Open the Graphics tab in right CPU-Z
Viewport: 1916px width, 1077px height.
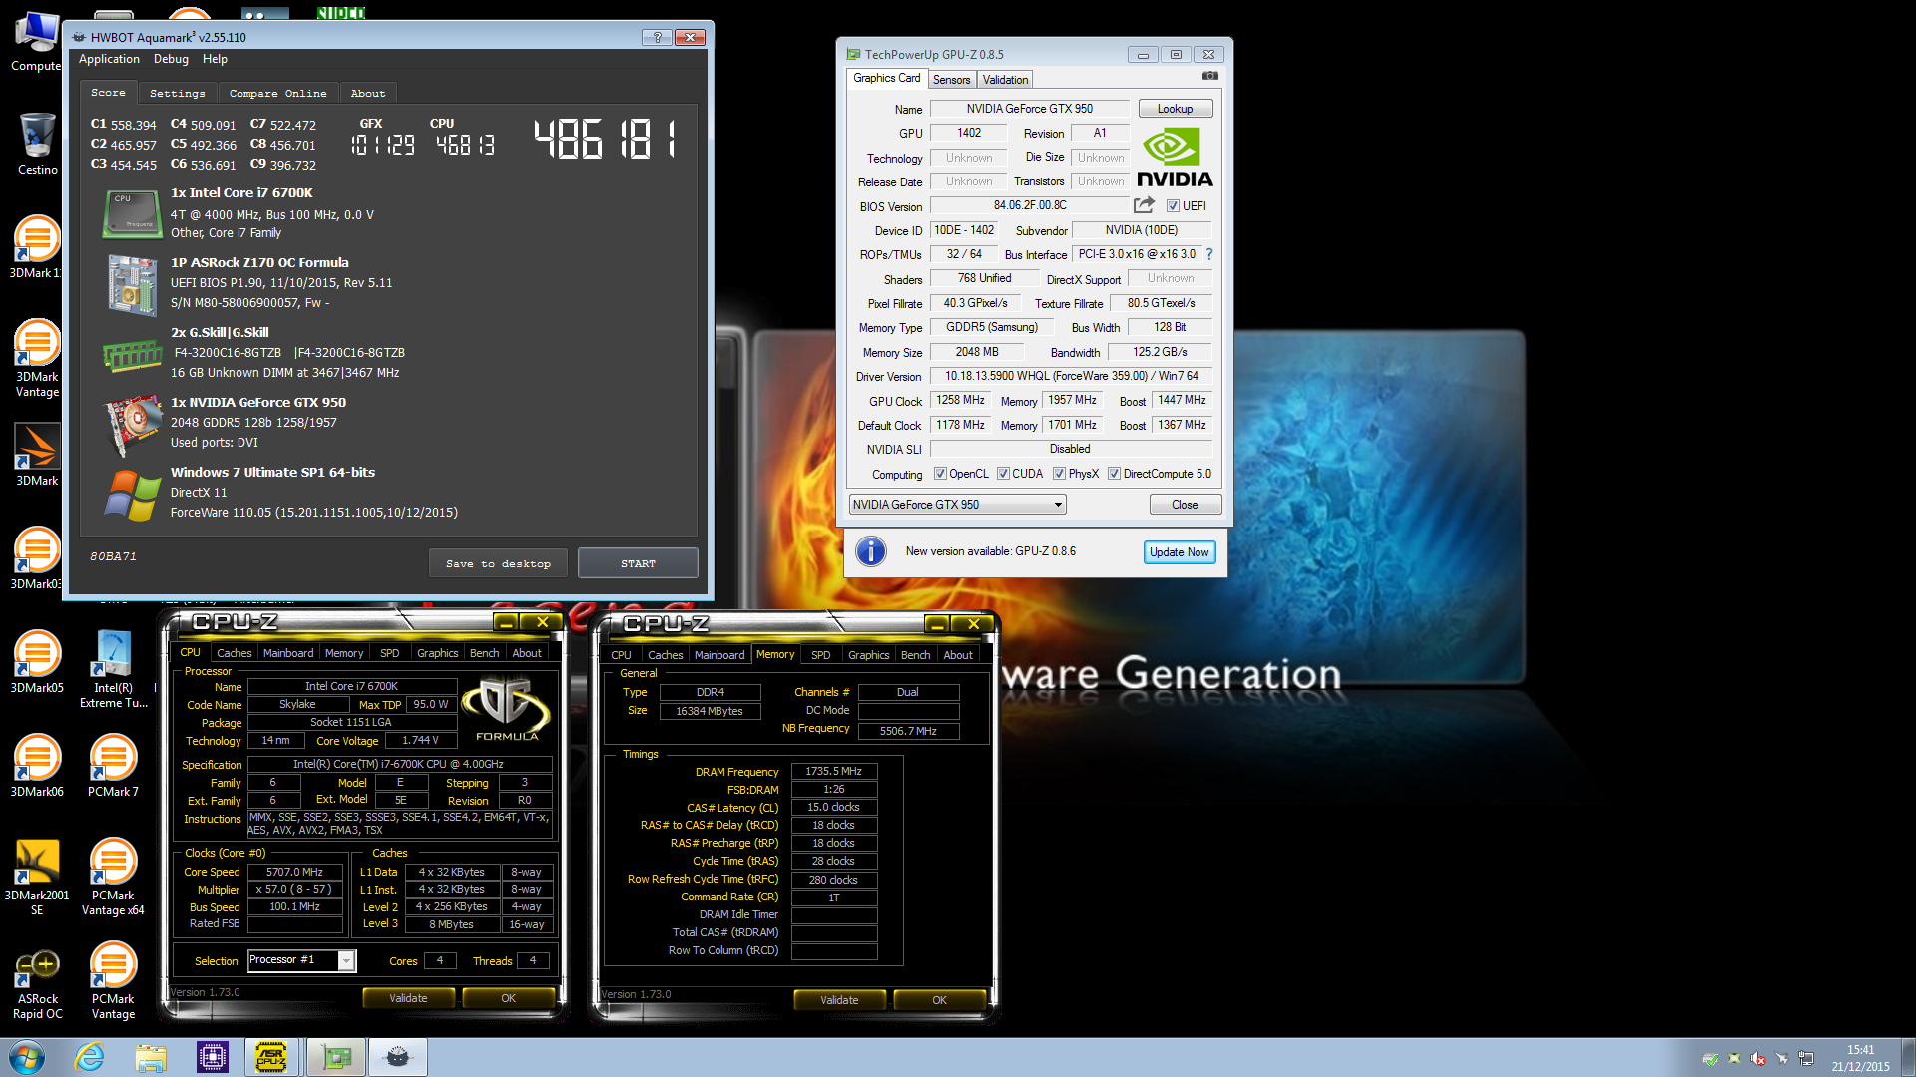pos(868,655)
